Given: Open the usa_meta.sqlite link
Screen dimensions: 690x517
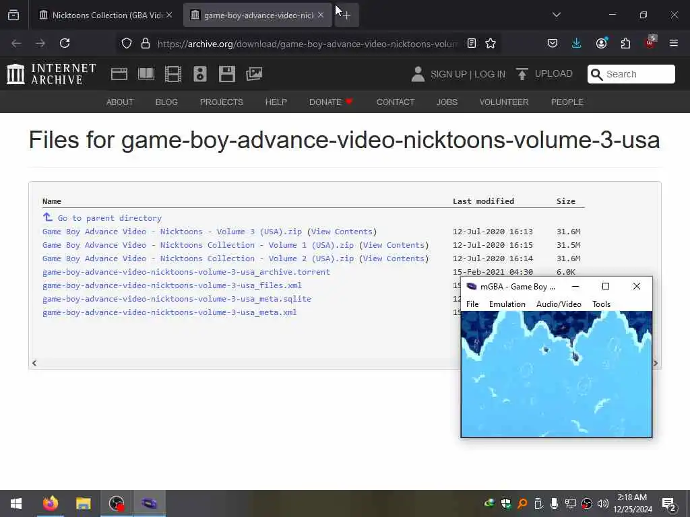Looking at the screenshot, I should pyautogui.click(x=177, y=299).
